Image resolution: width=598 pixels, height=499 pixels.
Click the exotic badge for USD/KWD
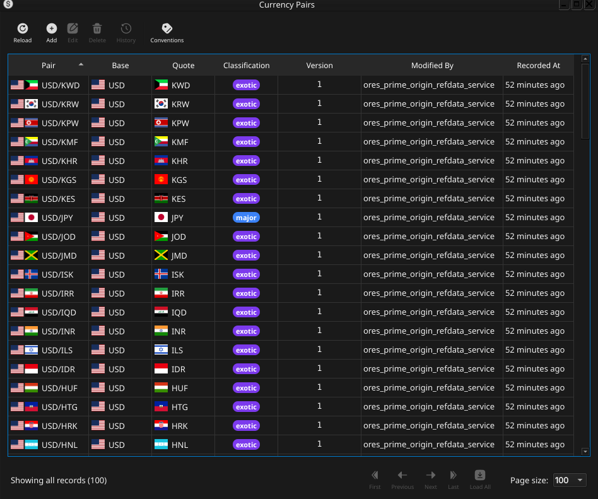(x=246, y=85)
